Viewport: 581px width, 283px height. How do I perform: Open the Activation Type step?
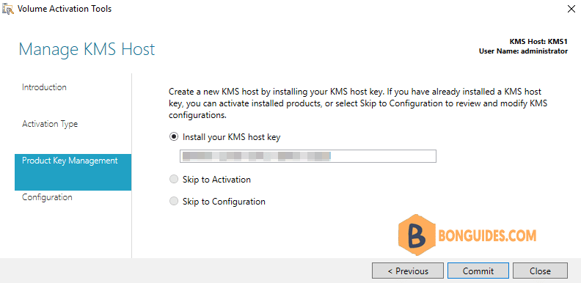[x=50, y=124]
